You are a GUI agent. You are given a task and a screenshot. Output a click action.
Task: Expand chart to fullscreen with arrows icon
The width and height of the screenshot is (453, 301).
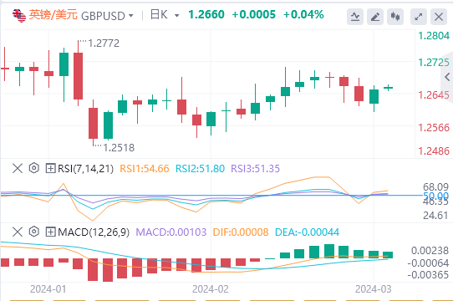(419, 17)
